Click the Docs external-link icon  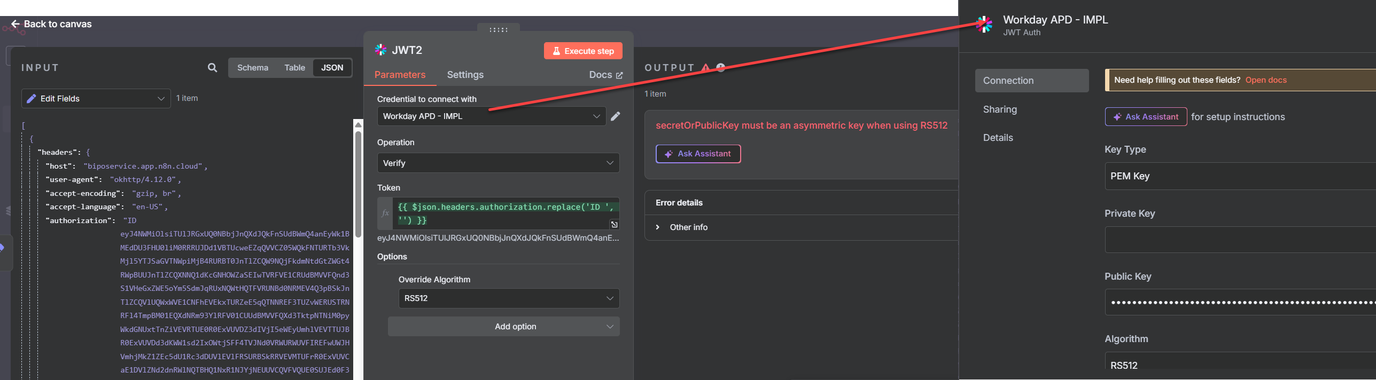tap(619, 75)
